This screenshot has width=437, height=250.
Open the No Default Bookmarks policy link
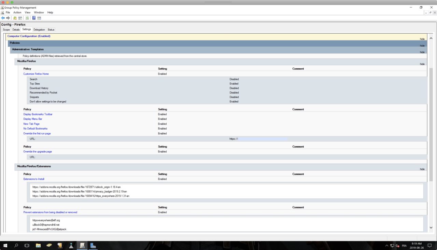click(x=35, y=129)
